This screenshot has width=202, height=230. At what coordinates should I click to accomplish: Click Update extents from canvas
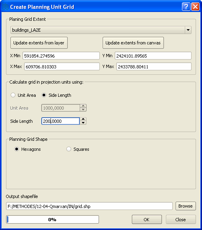[x=133, y=43]
